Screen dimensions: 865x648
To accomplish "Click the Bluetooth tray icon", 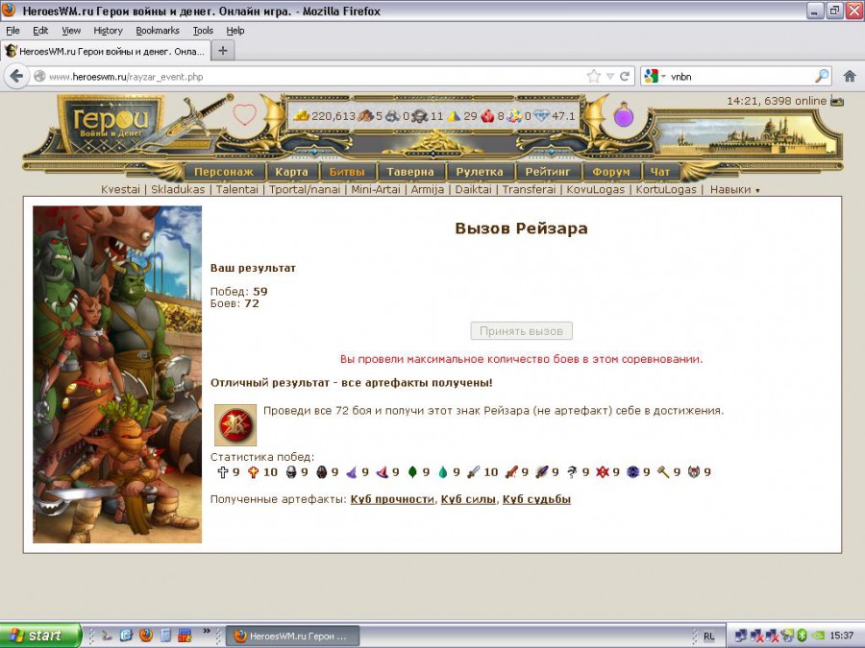I will click(802, 636).
